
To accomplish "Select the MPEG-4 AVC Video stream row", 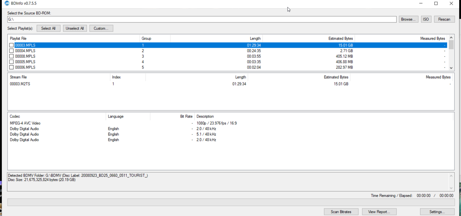I will coord(230,123).
